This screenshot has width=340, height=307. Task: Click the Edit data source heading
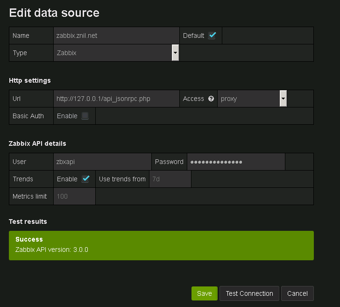pos(54,13)
